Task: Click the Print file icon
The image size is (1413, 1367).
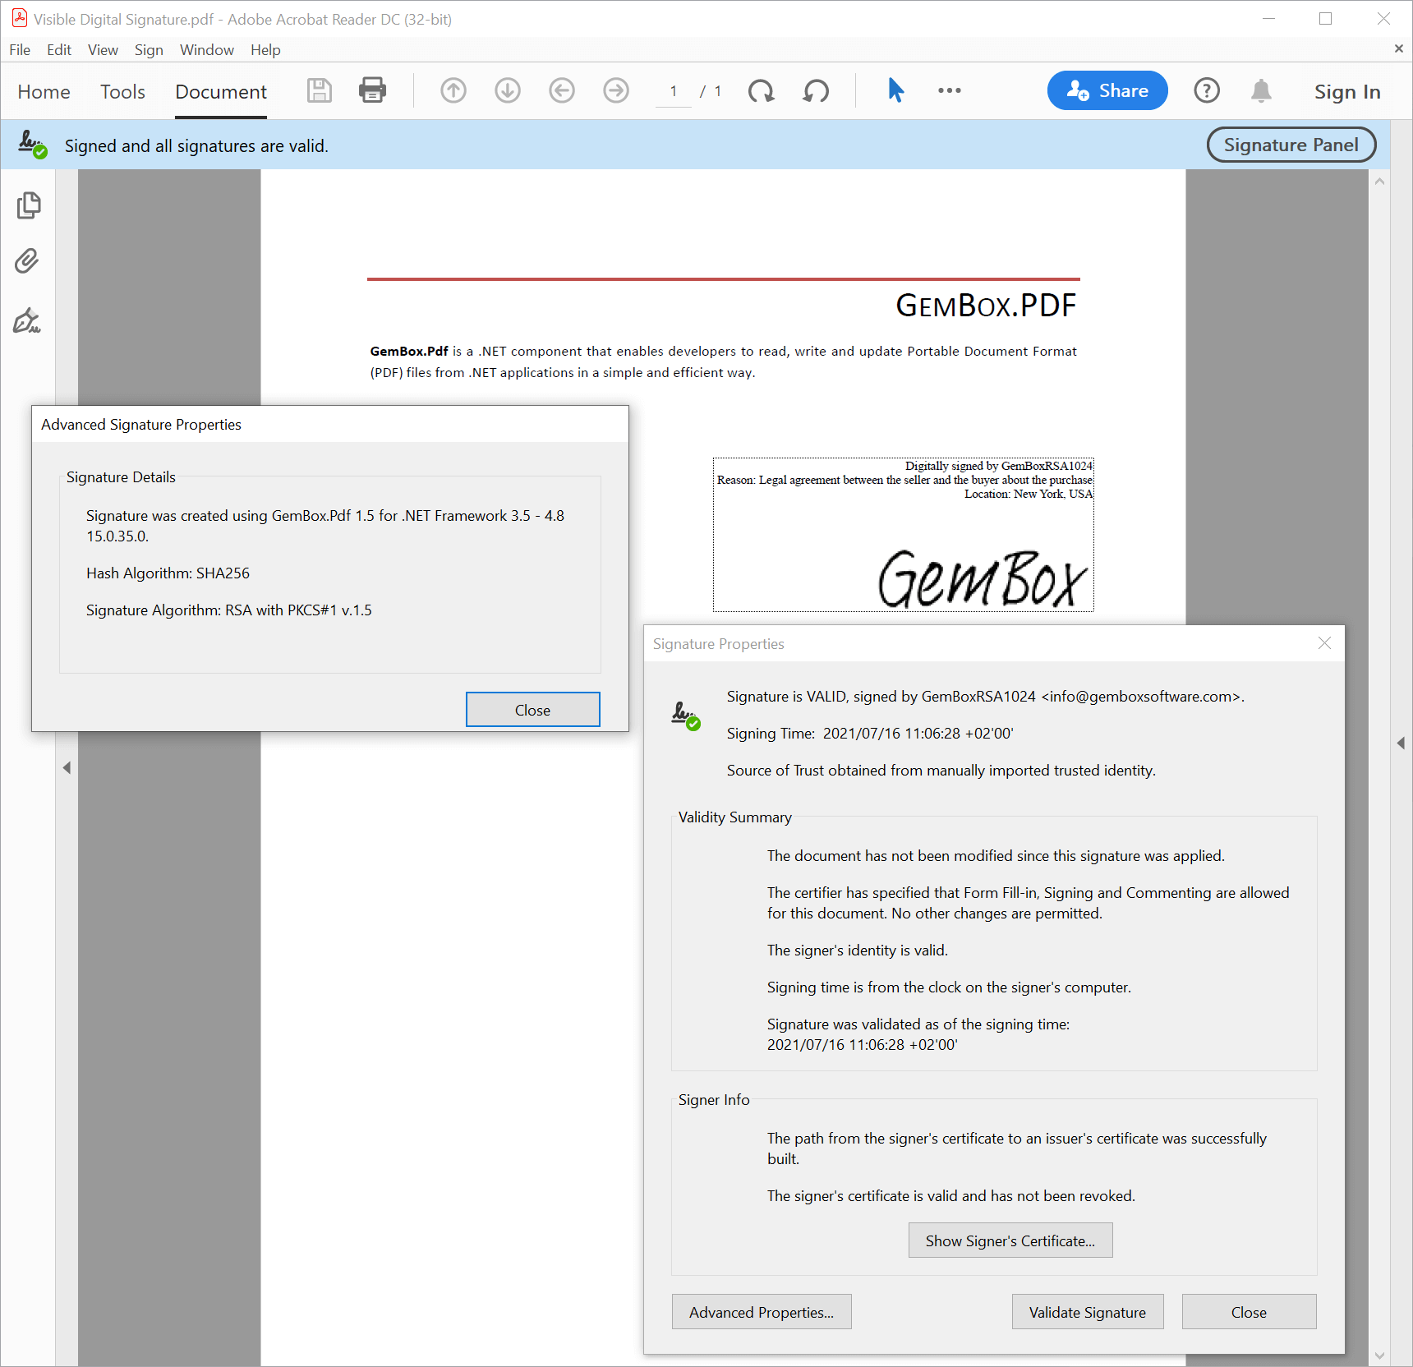Action: pyautogui.click(x=372, y=90)
